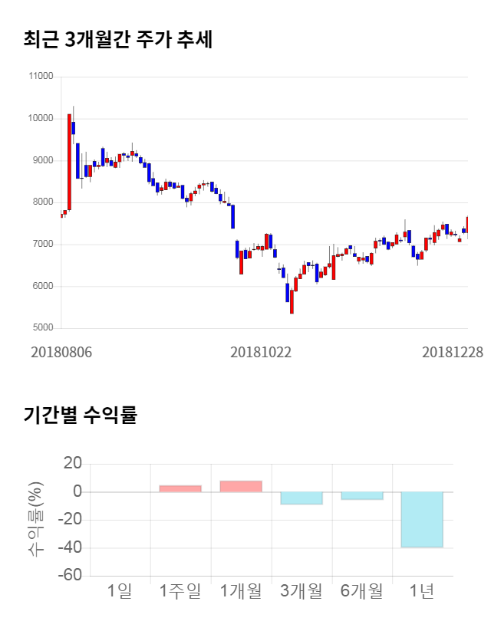Select the red 1개월 return bar

(x=241, y=486)
